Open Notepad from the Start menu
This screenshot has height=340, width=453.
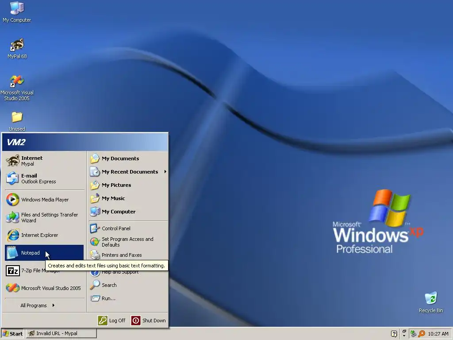pos(44,253)
